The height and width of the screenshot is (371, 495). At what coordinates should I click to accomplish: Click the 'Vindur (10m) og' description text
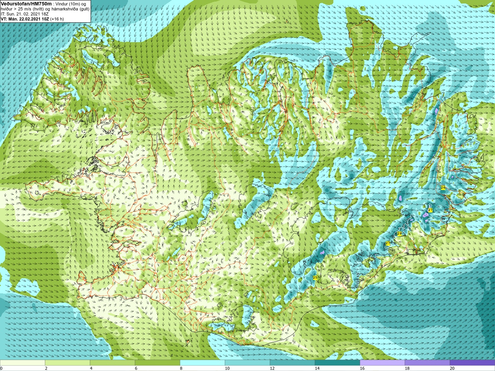[70, 3]
